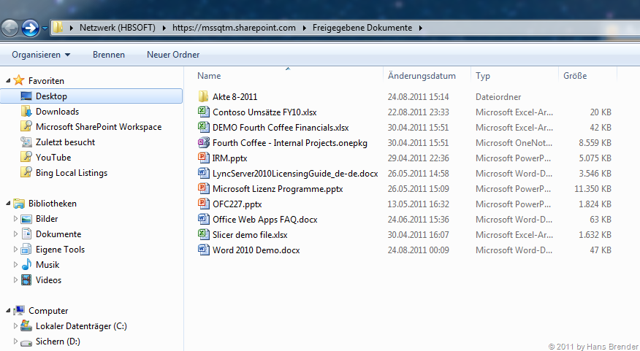Click the Akte 8-2011 folder icon
Viewport: 640px width, 351px height.
pos(204,96)
